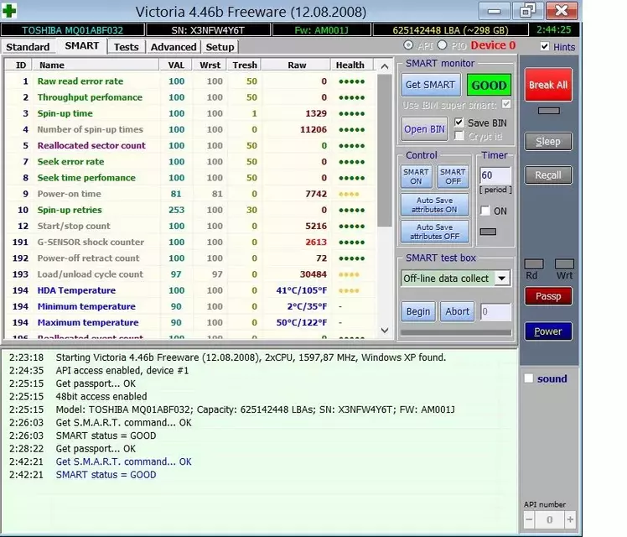Screen dimensions: 627x537
Task: Enable Auto Save attributes ON
Action: click(x=435, y=205)
